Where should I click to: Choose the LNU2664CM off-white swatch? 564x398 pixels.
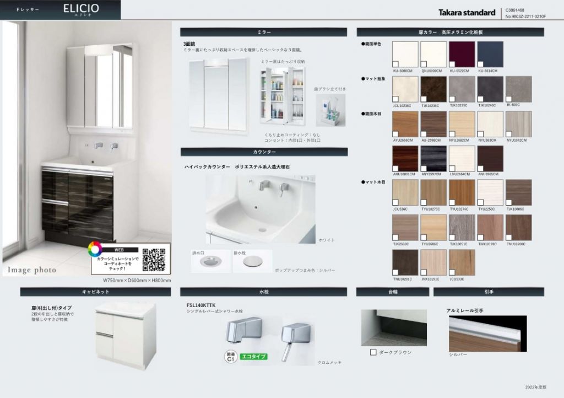462,158
